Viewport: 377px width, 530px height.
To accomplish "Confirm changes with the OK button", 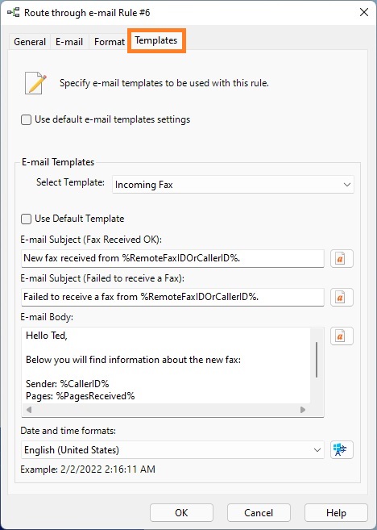I will point(181,513).
